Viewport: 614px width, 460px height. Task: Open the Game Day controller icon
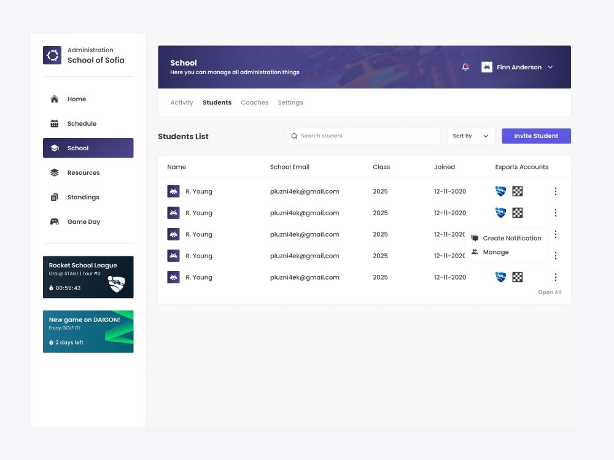pyautogui.click(x=54, y=221)
